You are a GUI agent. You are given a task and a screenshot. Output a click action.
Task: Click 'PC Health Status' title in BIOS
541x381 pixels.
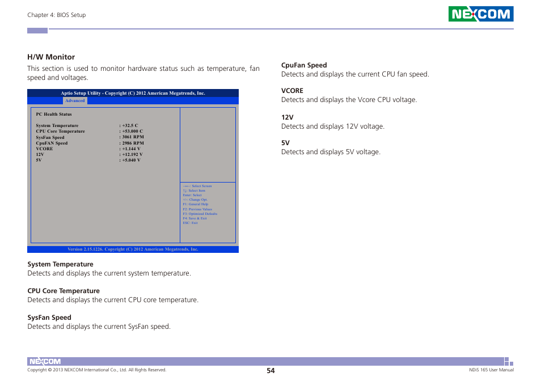coord(54,114)
